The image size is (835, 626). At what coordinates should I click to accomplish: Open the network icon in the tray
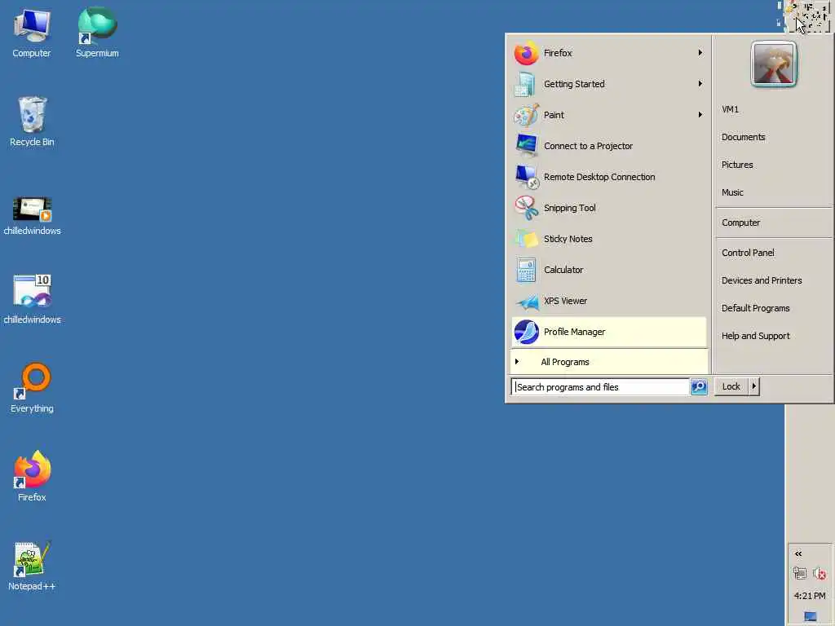pyautogui.click(x=799, y=573)
